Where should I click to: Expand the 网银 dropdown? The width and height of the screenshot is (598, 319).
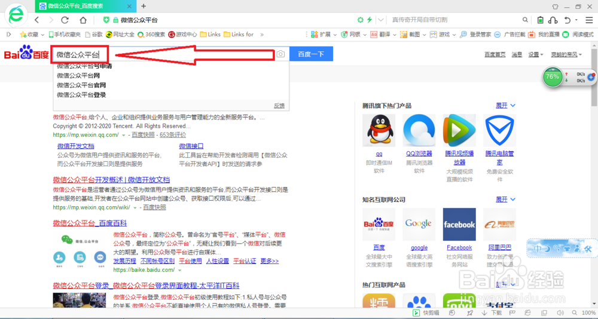(365, 35)
